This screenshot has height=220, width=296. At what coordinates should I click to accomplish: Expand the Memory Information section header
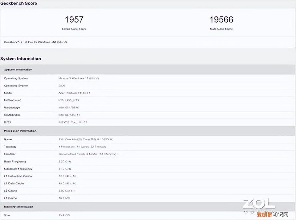[19, 207]
